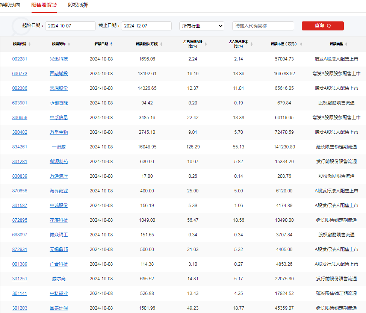Image resolution: width=366 pixels, height=313 pixels.
Task: Open the 截止日期 date picker field
Action: pos(146,26)
